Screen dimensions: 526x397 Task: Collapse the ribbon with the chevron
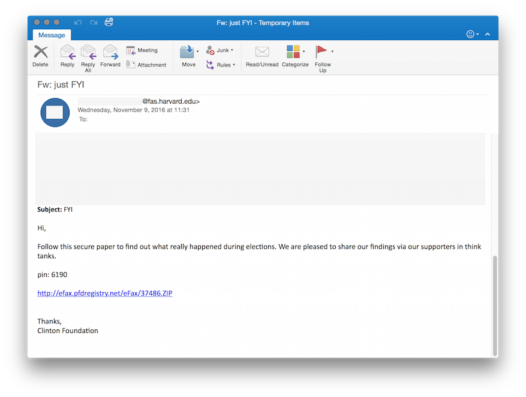pyautogui.click(x=488, y=34)
